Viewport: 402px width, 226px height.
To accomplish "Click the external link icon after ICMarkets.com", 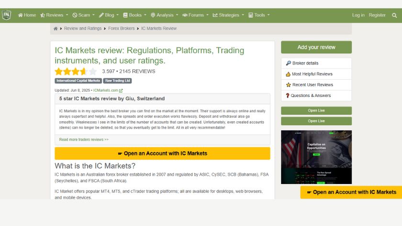I will (x=121, y=91).
